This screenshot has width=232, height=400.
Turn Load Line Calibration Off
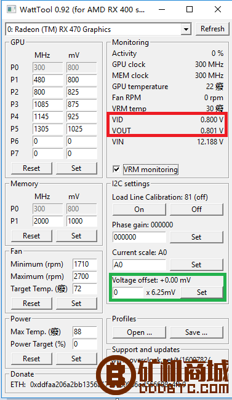click(196, 210)
